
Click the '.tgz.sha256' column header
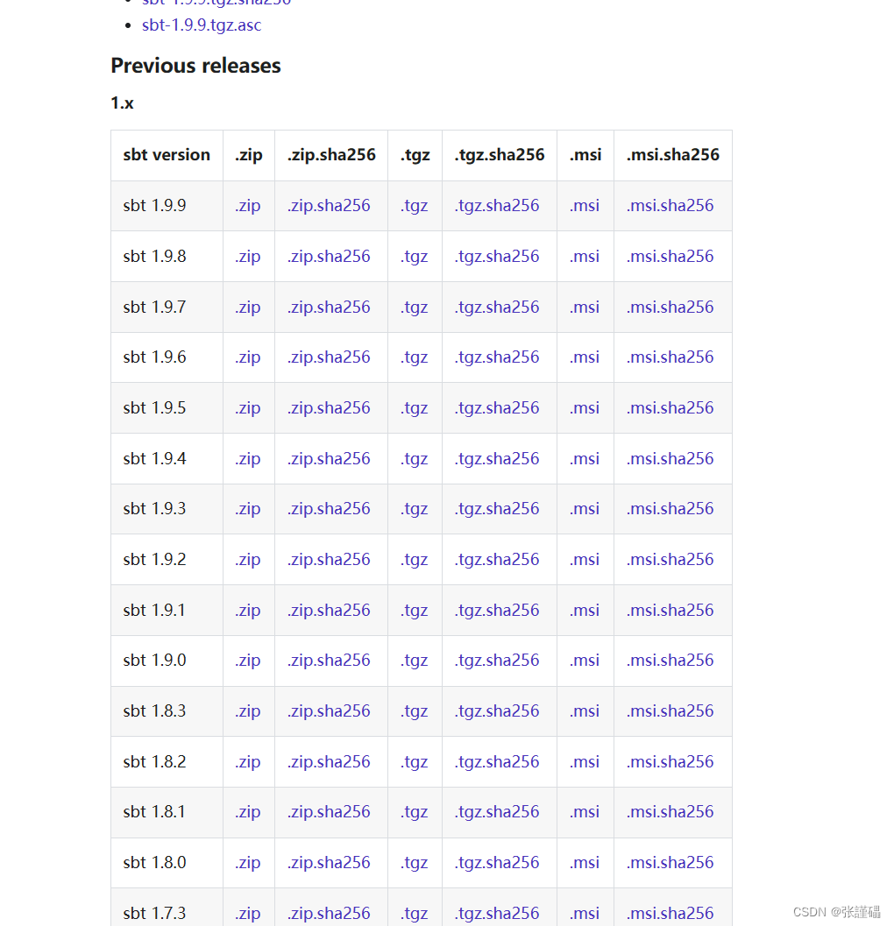500,155
